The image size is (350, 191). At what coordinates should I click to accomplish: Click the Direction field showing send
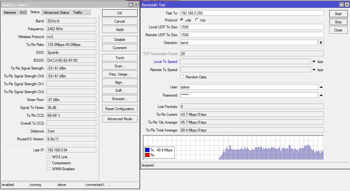pos(249,42)
